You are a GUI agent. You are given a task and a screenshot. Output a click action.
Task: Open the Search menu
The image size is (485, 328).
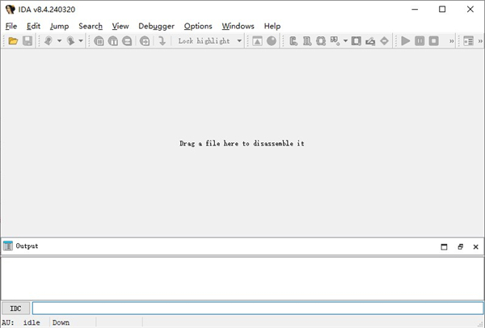[91, 26]
